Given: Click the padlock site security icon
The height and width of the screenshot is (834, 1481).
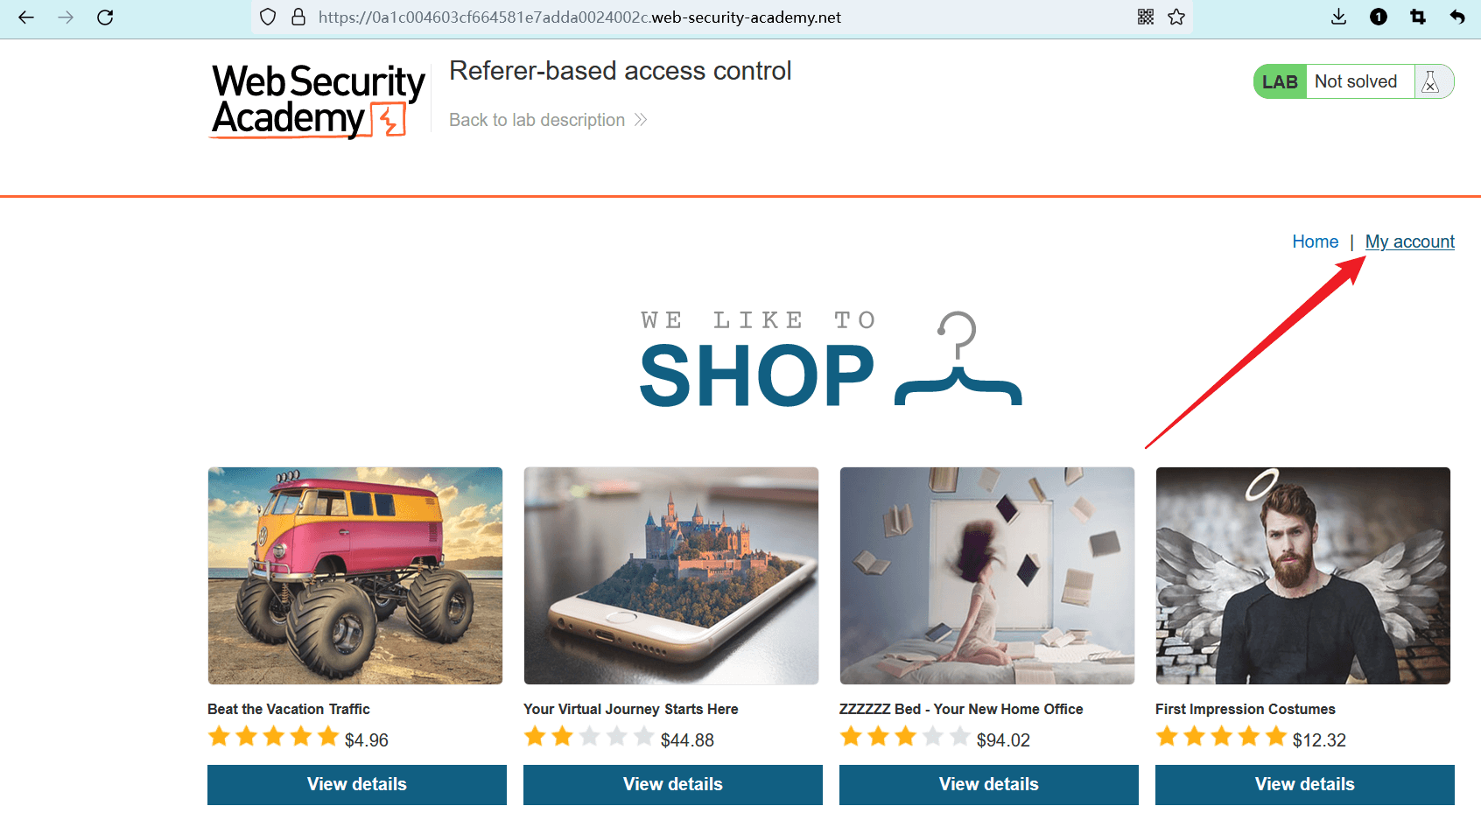Looking at the screenshot, I should 298,18.
